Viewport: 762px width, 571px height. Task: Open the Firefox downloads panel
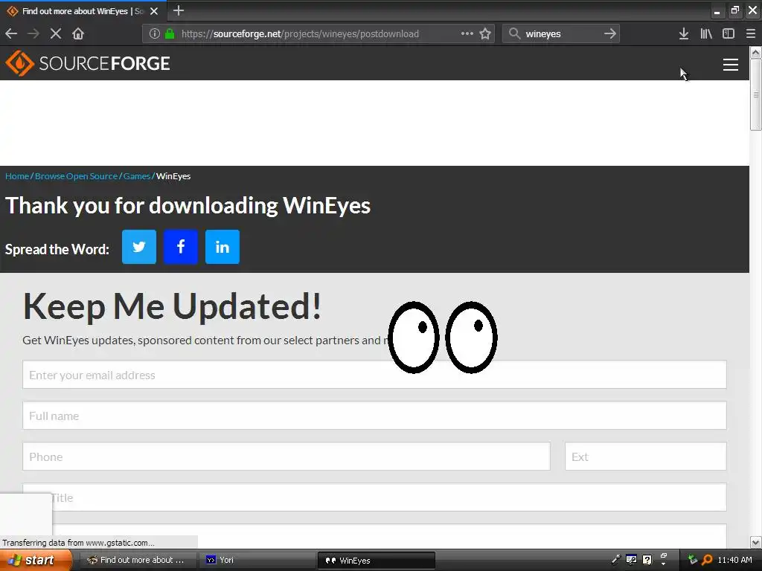pyautogui.click(x=683, y=33)
